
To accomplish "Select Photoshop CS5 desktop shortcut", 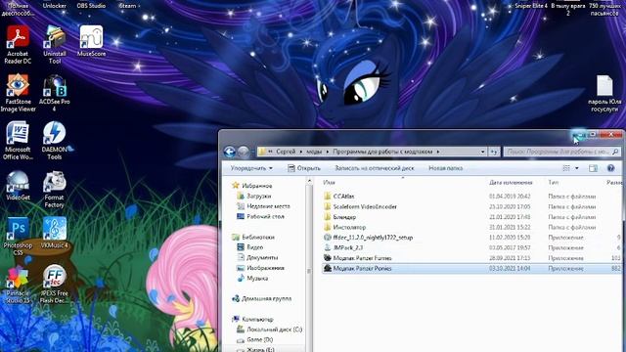I will pyautogui.click(x=18, y=237).
